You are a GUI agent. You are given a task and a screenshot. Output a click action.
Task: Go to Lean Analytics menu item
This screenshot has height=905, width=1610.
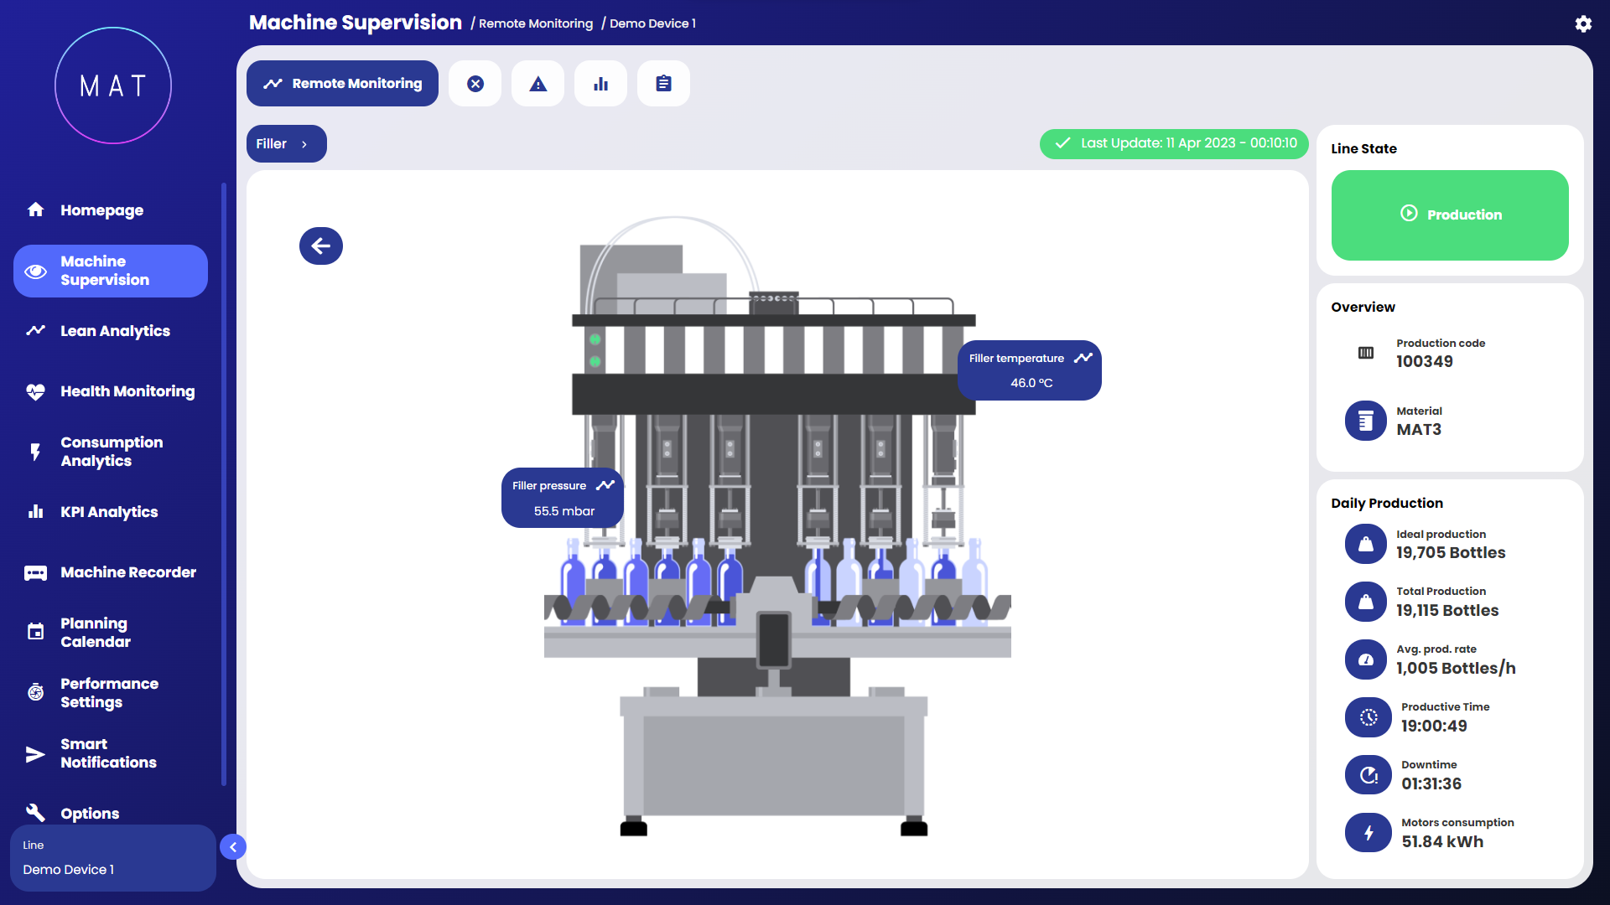(115, 331)
